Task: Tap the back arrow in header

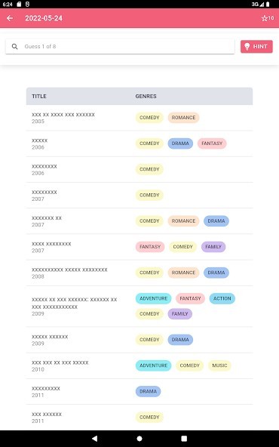Action: click(10, 18)
